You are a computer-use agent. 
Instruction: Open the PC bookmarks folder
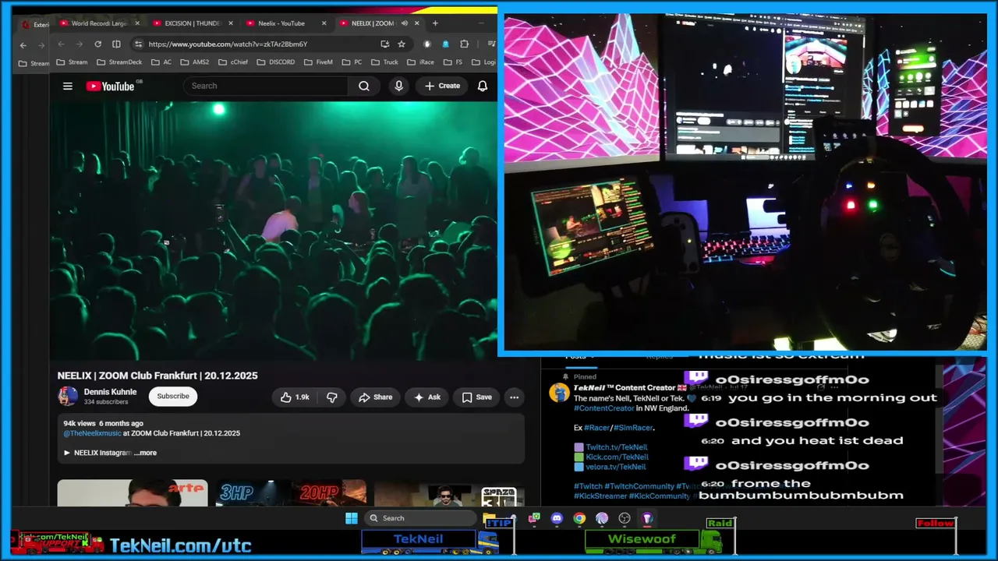coord(352,62)
